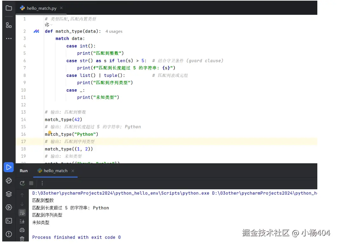Click the match data: statement
Screen dimensions: 337x244
pyautogui.click(x=70, y=39)
